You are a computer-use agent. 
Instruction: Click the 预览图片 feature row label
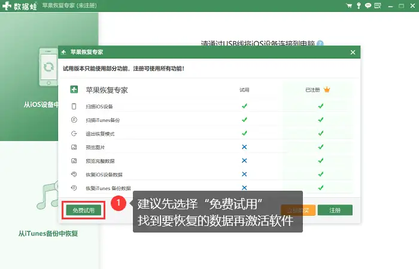coord(95,147)
